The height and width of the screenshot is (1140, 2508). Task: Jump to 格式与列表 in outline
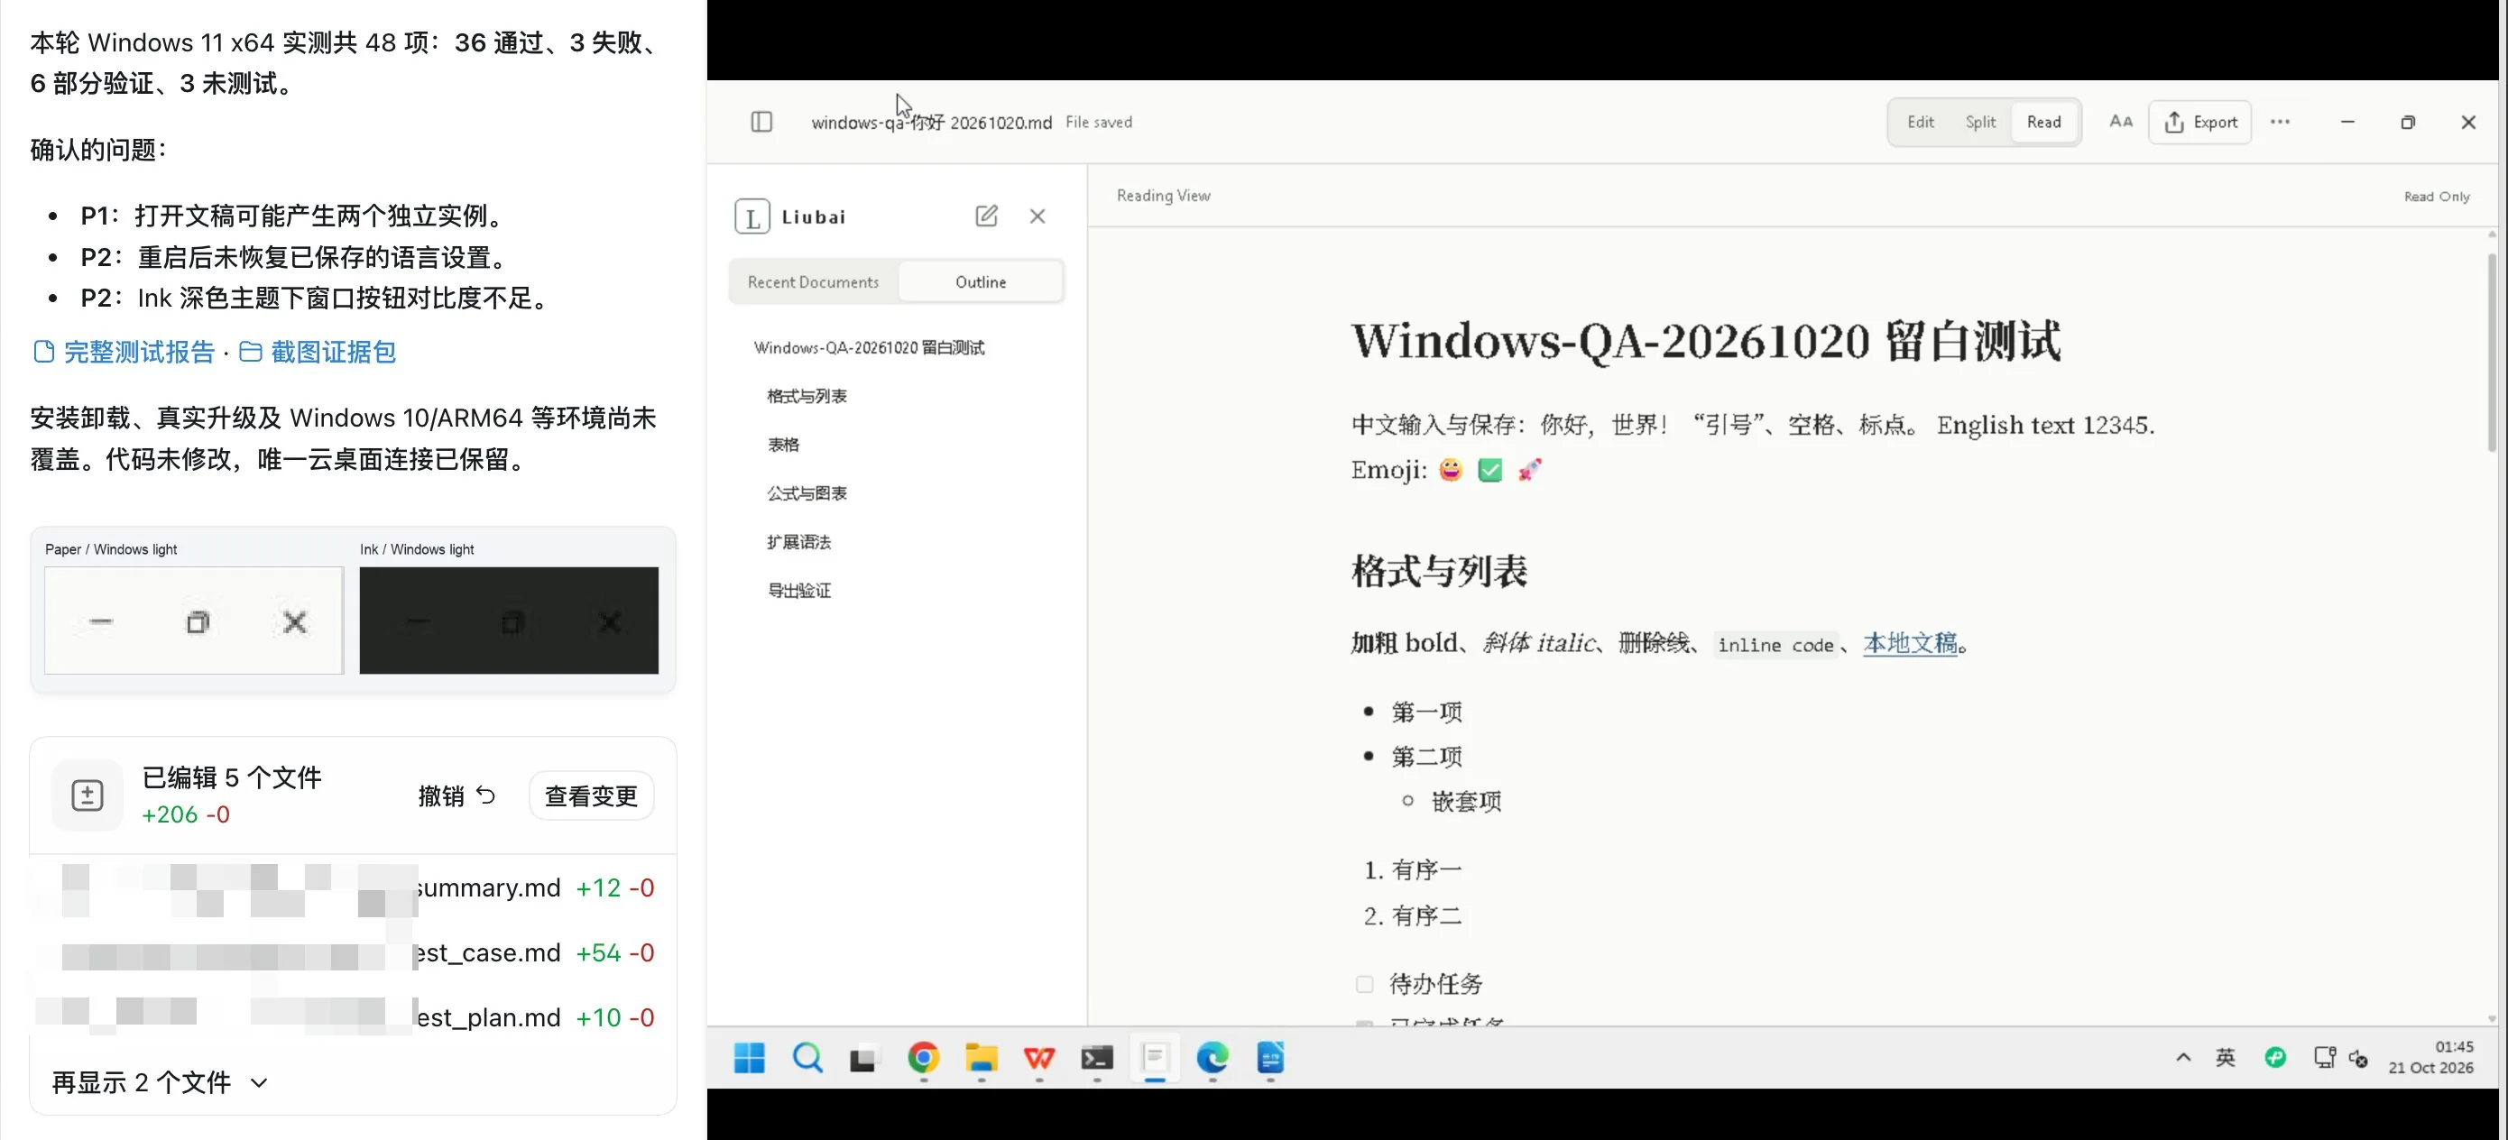pyautogui.click(x=807, y=396)
